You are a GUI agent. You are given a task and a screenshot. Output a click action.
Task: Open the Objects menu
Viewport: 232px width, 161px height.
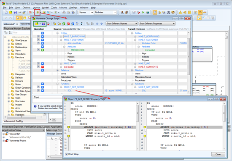click(26, 8)
